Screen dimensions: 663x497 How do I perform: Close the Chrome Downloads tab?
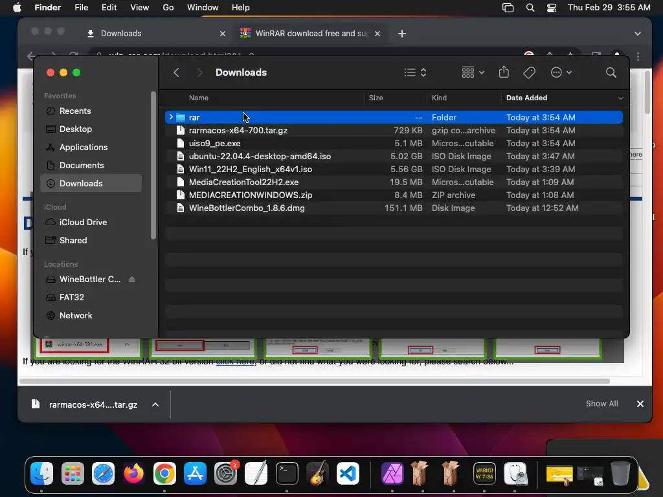[x=223, y=34]
